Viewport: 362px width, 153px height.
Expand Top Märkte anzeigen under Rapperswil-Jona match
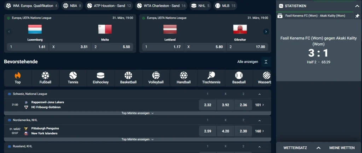coord(138,113)
